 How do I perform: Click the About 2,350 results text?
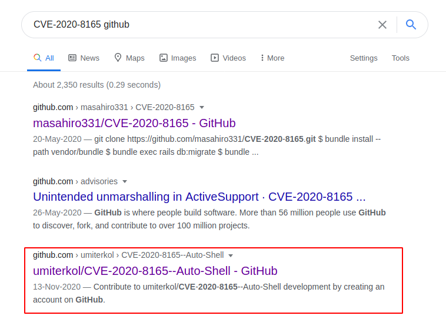[x=96, y=85]
